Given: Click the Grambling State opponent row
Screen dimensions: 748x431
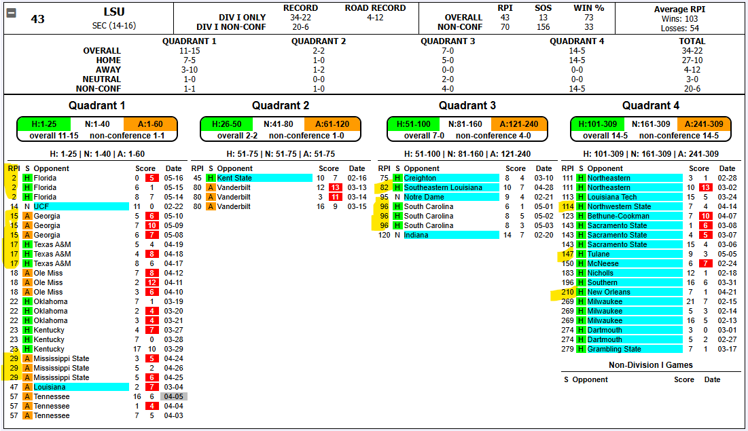Looking at the screenshot, I should [635, 349].
